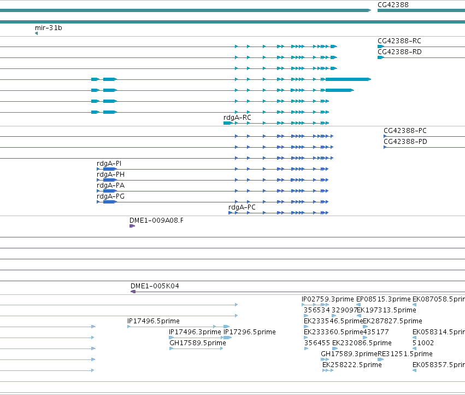
Task: Select the EK287827.5prime EST label
Action: 393,321
